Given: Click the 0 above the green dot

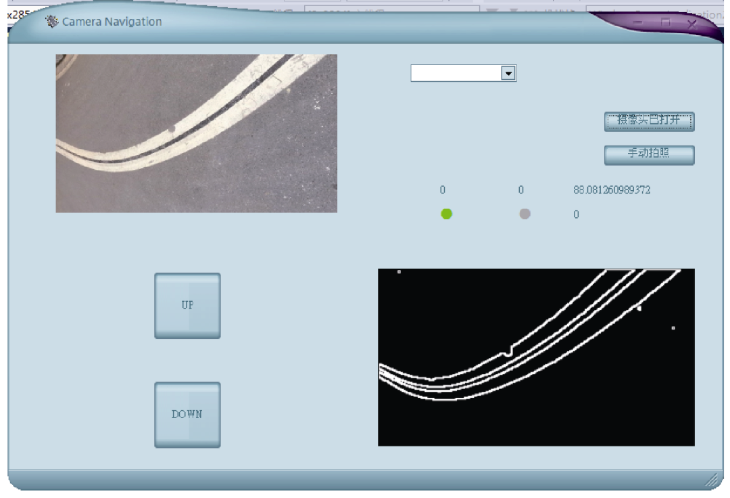Looking at the screenshot, I should (442, 189).
